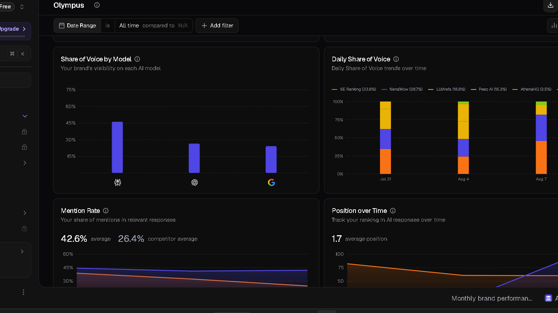Click the Aug 7 stacked bar

(x=541, y=138)
